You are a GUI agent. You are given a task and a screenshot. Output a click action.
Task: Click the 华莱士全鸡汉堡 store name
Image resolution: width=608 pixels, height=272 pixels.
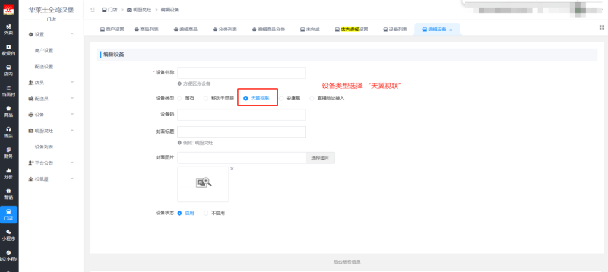coord(51,10)
